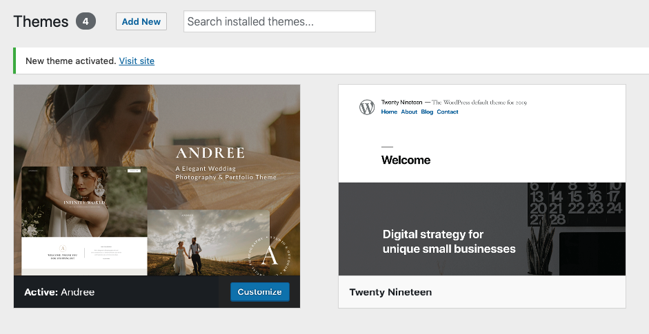Open the Visit site link
The image size is (649, 334).
[x=137, y=61]
